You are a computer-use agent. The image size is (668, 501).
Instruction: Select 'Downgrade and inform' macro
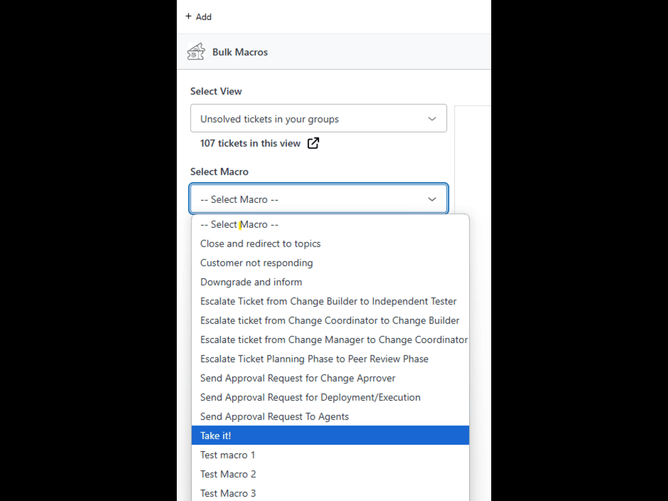click(x=251, y=282)
